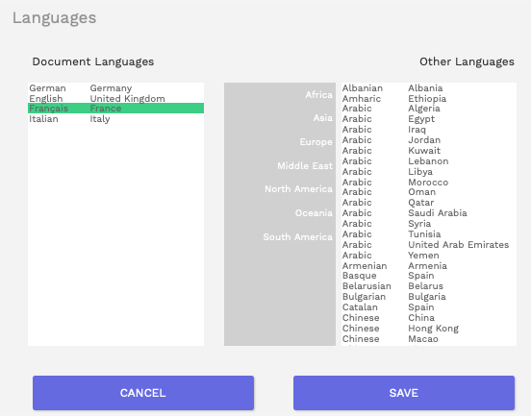This screenshot has height=416, width=531.
Task: Select English United Kingdom entry
Action: point(115,98)
